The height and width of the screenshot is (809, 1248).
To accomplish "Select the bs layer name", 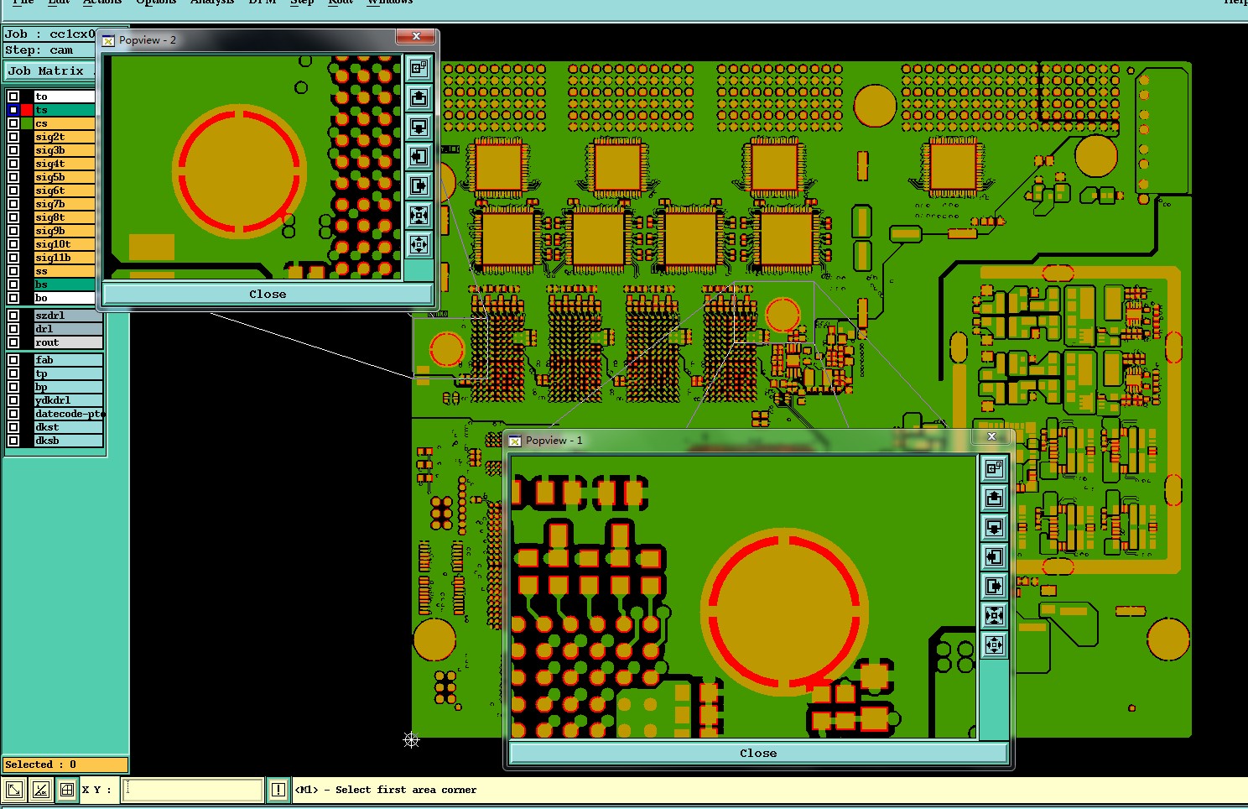I will [64, 284].
